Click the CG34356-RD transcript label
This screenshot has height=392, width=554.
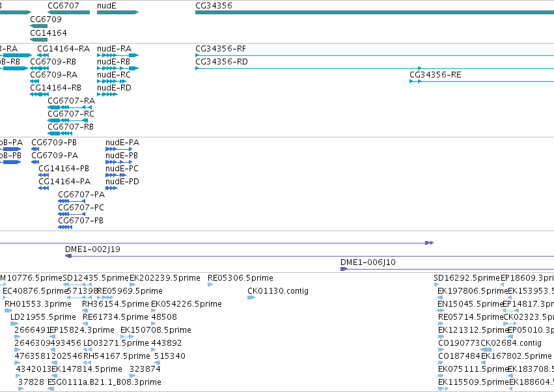(221, 61)
